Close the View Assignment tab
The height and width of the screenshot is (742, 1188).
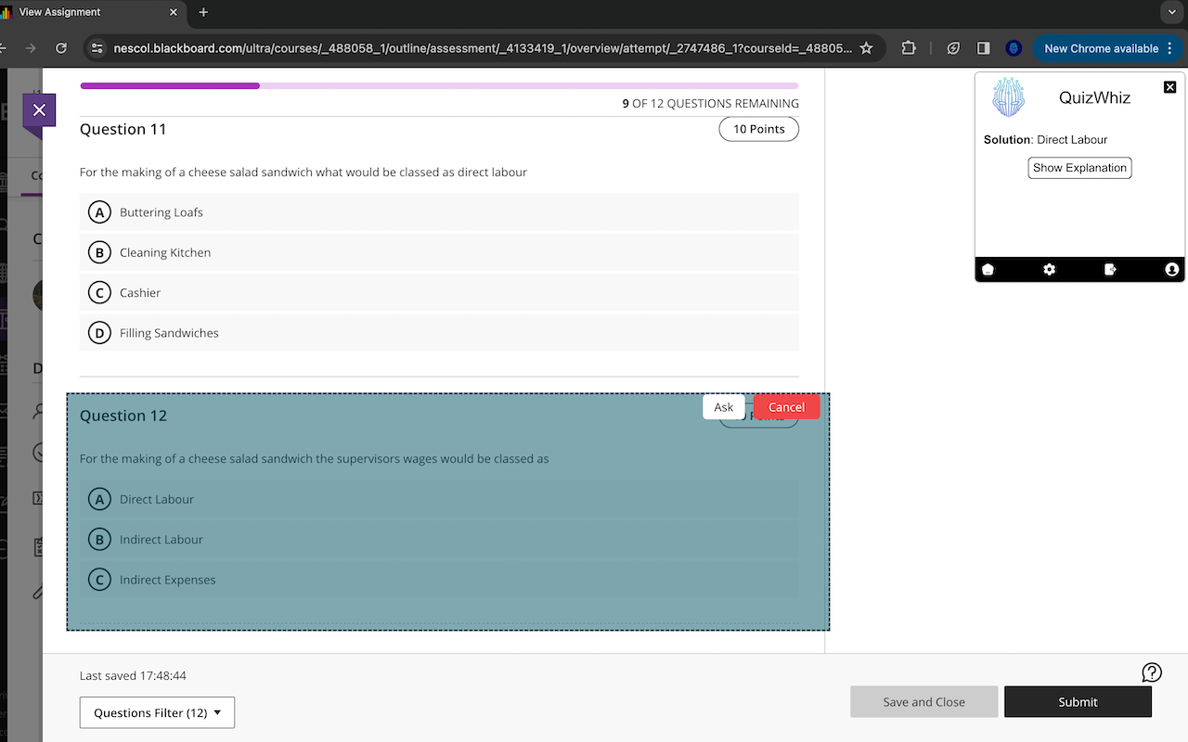174,12
